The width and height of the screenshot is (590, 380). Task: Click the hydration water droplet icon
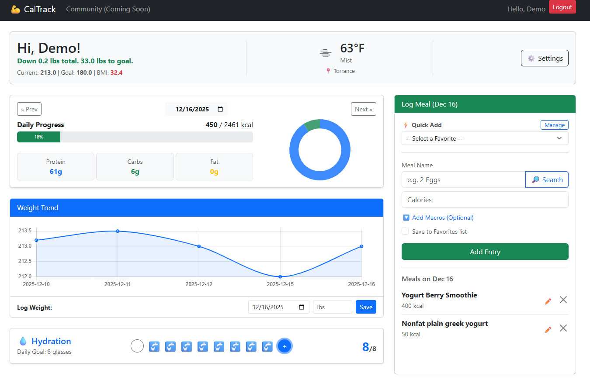coord(24,341)
